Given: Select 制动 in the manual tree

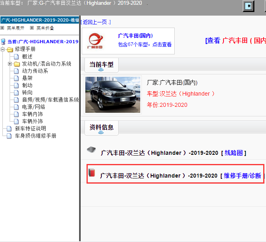Looking at the screenshot, I should coord(27,85).
